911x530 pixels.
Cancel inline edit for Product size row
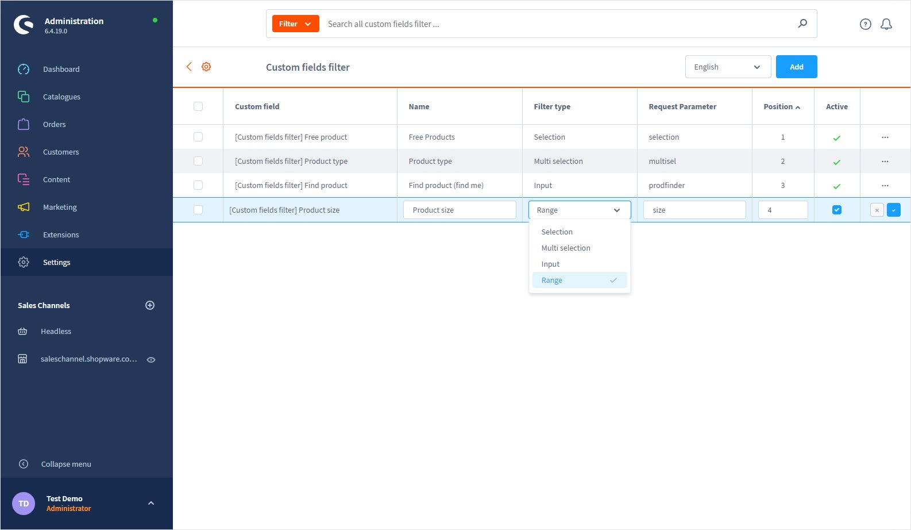[877, 210]
